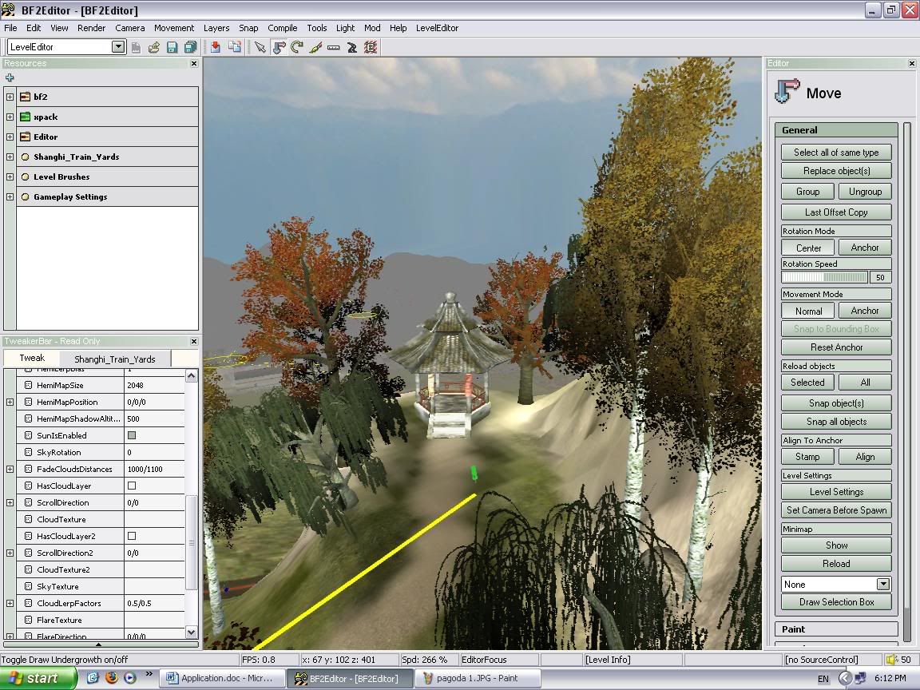Click the Reset Anchor button
This screenshot has height=690, width=920.
point(836,347)
